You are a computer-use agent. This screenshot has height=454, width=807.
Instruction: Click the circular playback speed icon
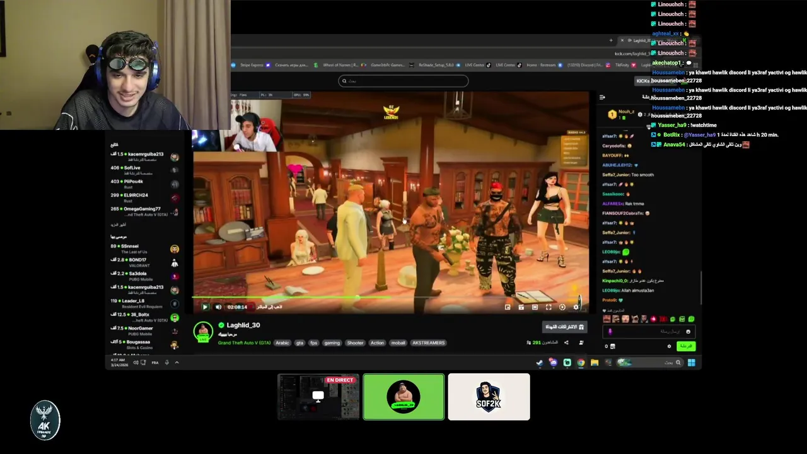pyautogui.click(x=562, y=307)
